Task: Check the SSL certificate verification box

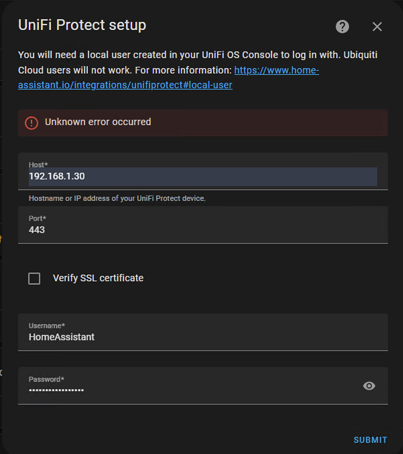Action: pyautogui.click(x=34, y=278)
